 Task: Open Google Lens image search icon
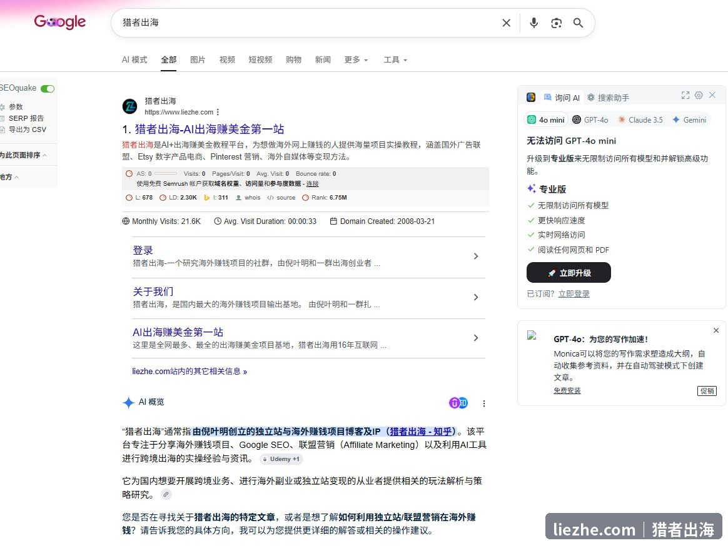(556, 23)
